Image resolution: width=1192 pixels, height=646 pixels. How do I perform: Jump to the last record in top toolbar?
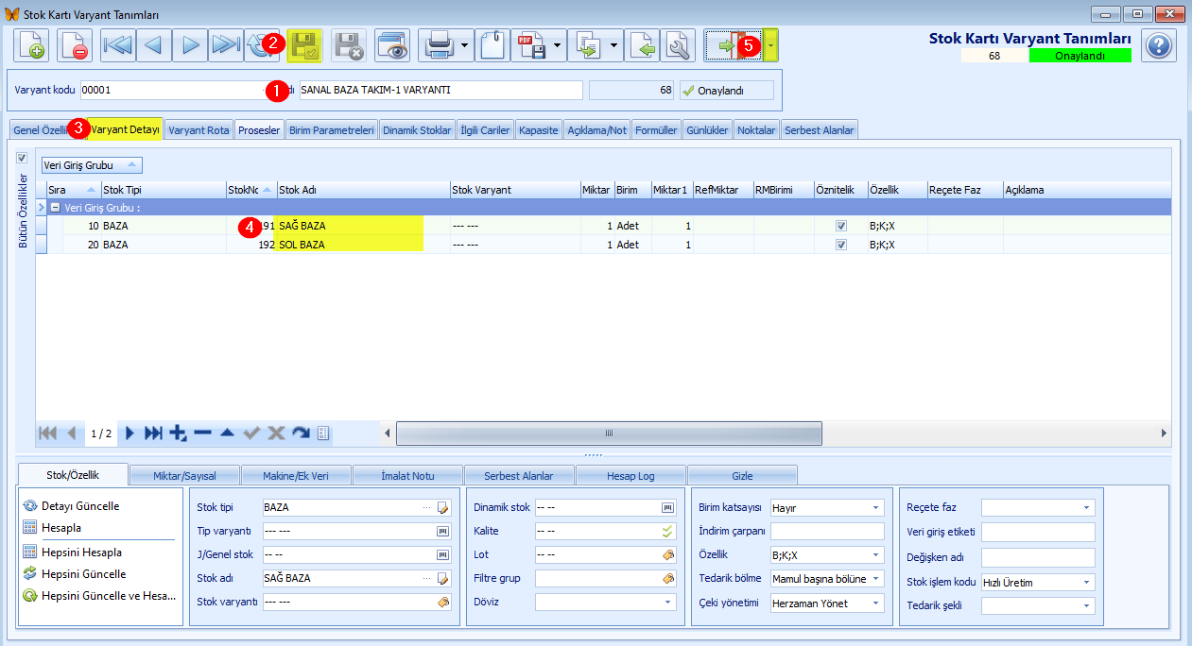pyautogui.click(x=226, y=45)
